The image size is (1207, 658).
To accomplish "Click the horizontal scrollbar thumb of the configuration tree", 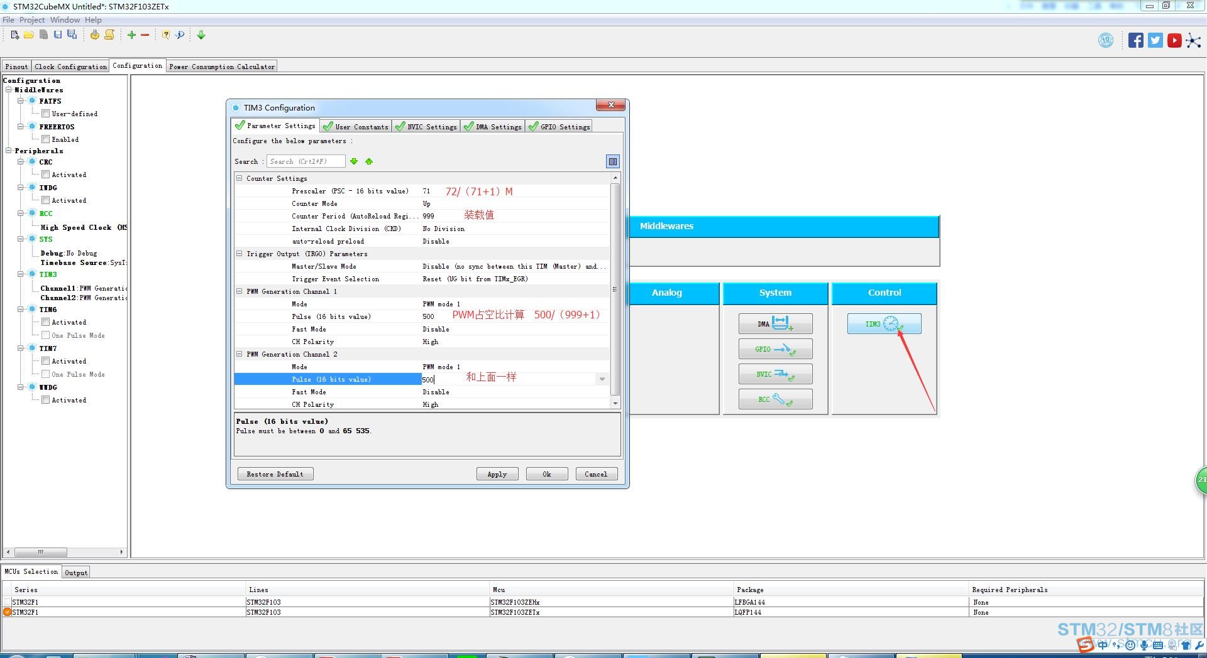I will tap(41, 553).
